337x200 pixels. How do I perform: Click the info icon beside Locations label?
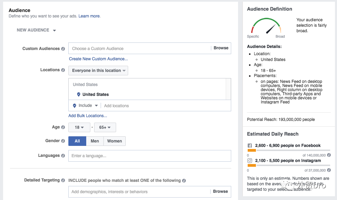pyautogui.click(x=63, y=70)
